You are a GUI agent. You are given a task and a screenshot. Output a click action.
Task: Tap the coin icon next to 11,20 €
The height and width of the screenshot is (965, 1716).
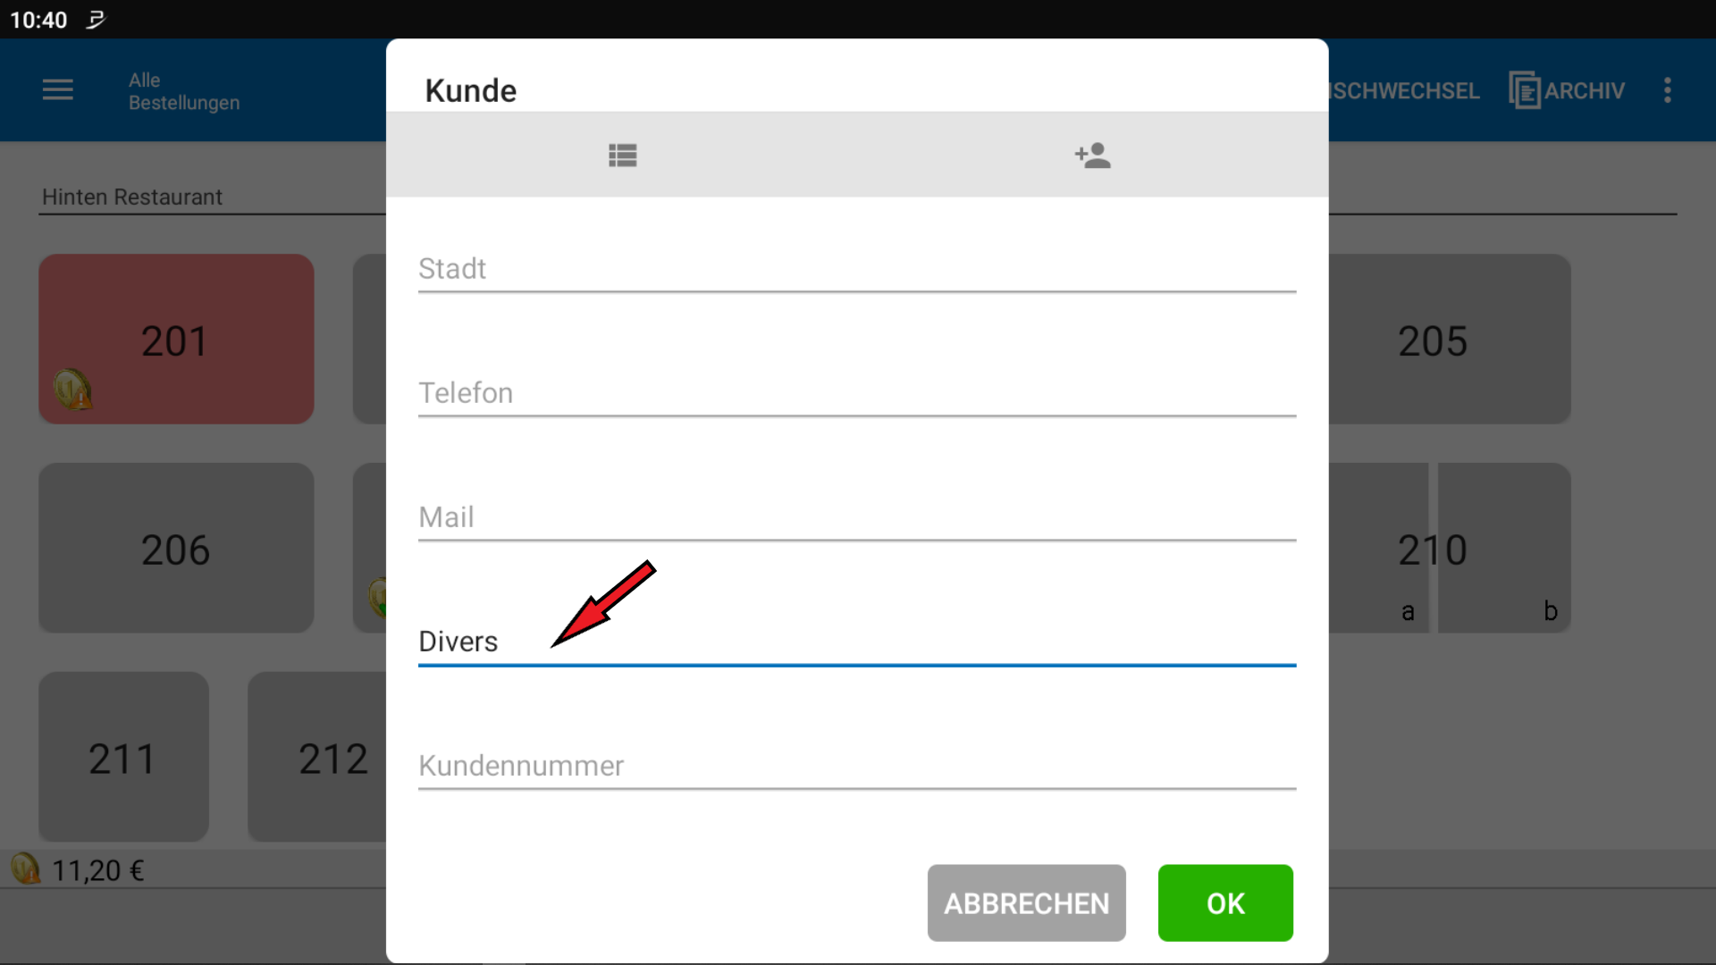[x=25, y=868]
